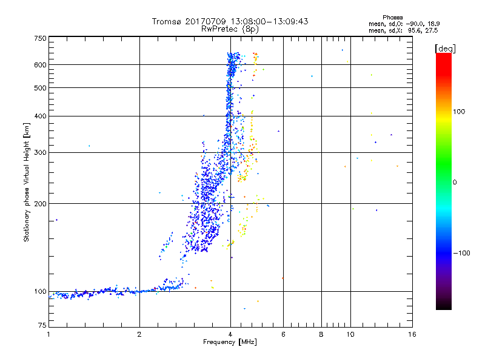Click the 'mean, sd,O: -90.0, 18.9' line
485x364 pixels.
404,24
